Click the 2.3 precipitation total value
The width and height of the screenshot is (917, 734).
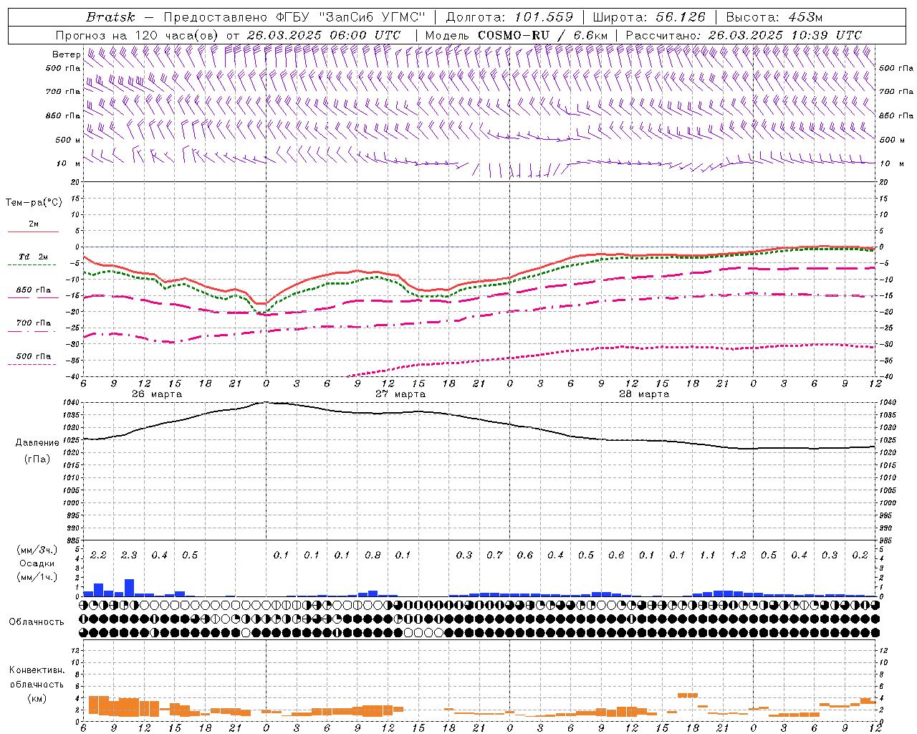pos(129,556)
